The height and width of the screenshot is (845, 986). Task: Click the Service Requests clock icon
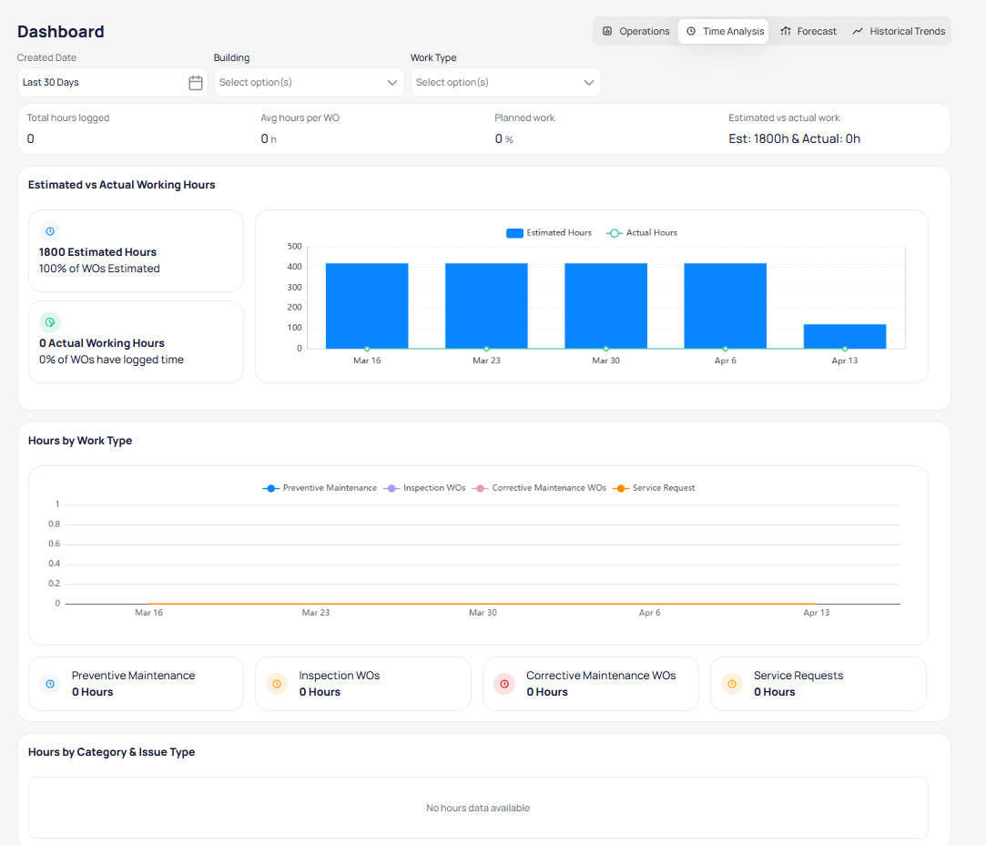click(x=731, y=684)
